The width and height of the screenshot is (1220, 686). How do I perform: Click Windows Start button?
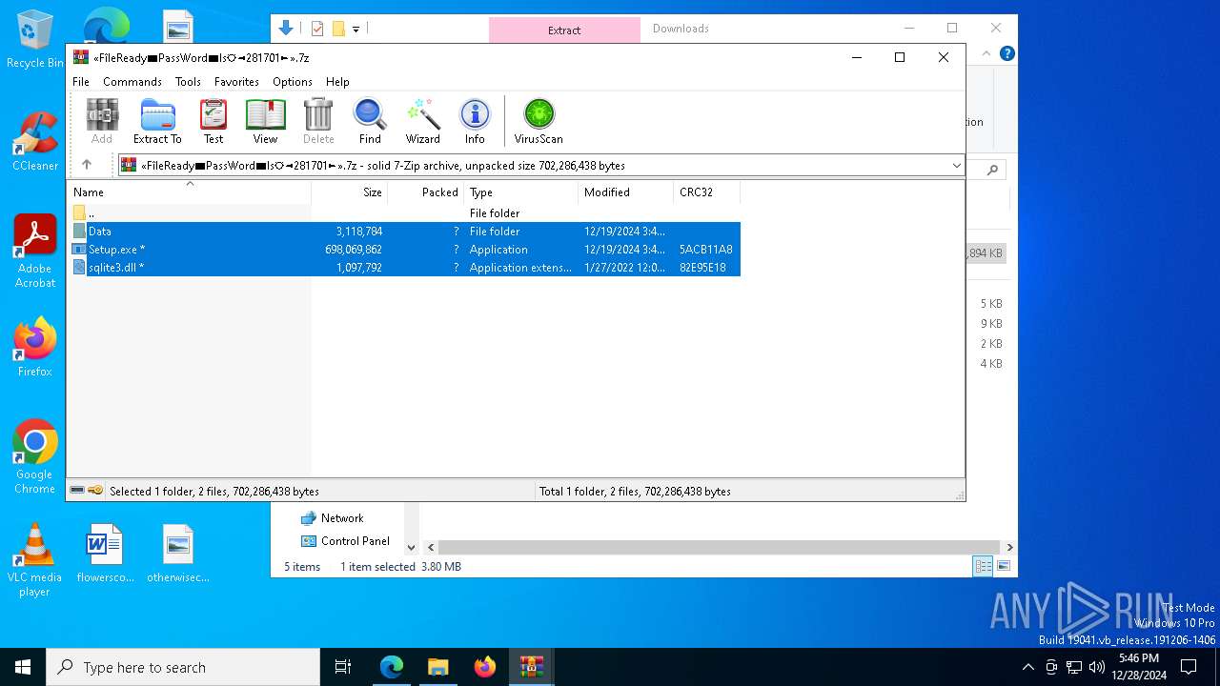pyautogui.click(x=23, y=667)
